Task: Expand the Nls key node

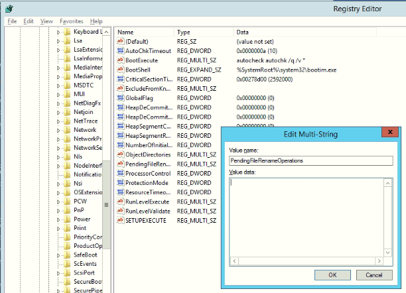Action: coord(58,157)
